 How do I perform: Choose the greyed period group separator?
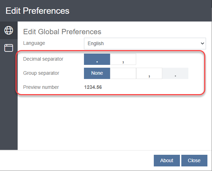coord(175,73)
